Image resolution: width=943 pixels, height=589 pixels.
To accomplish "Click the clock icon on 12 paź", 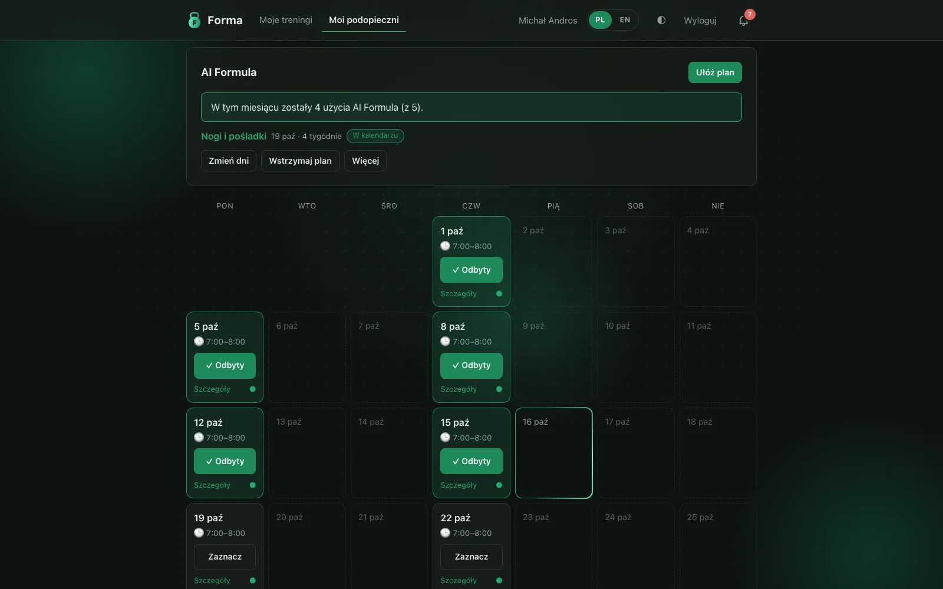I will [x=199, y=438].
